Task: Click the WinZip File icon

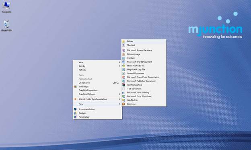Action: point(123,100)
